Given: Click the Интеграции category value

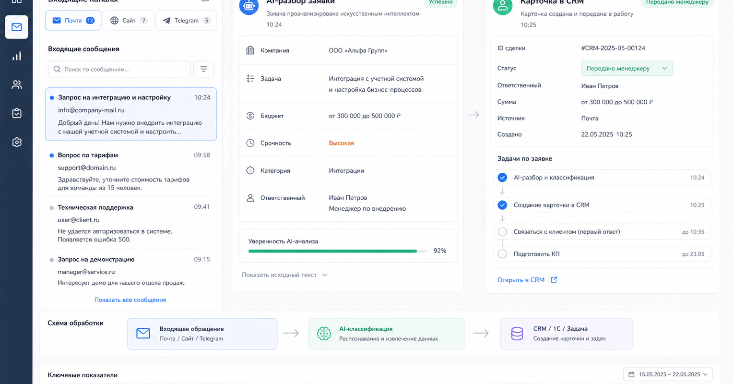Looking at the screenshot, I should pyautogui.click(x=346, y=170).
